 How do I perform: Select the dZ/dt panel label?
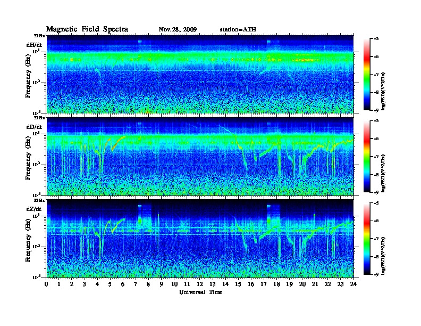click(x=34, y=209)
